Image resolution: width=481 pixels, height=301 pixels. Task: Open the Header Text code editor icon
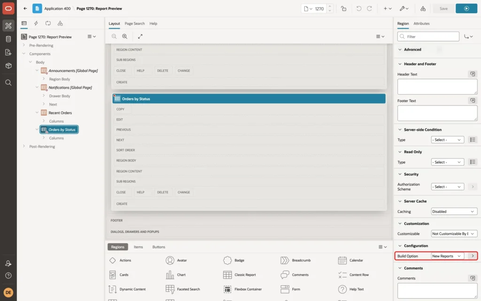(x=473, y=74)
